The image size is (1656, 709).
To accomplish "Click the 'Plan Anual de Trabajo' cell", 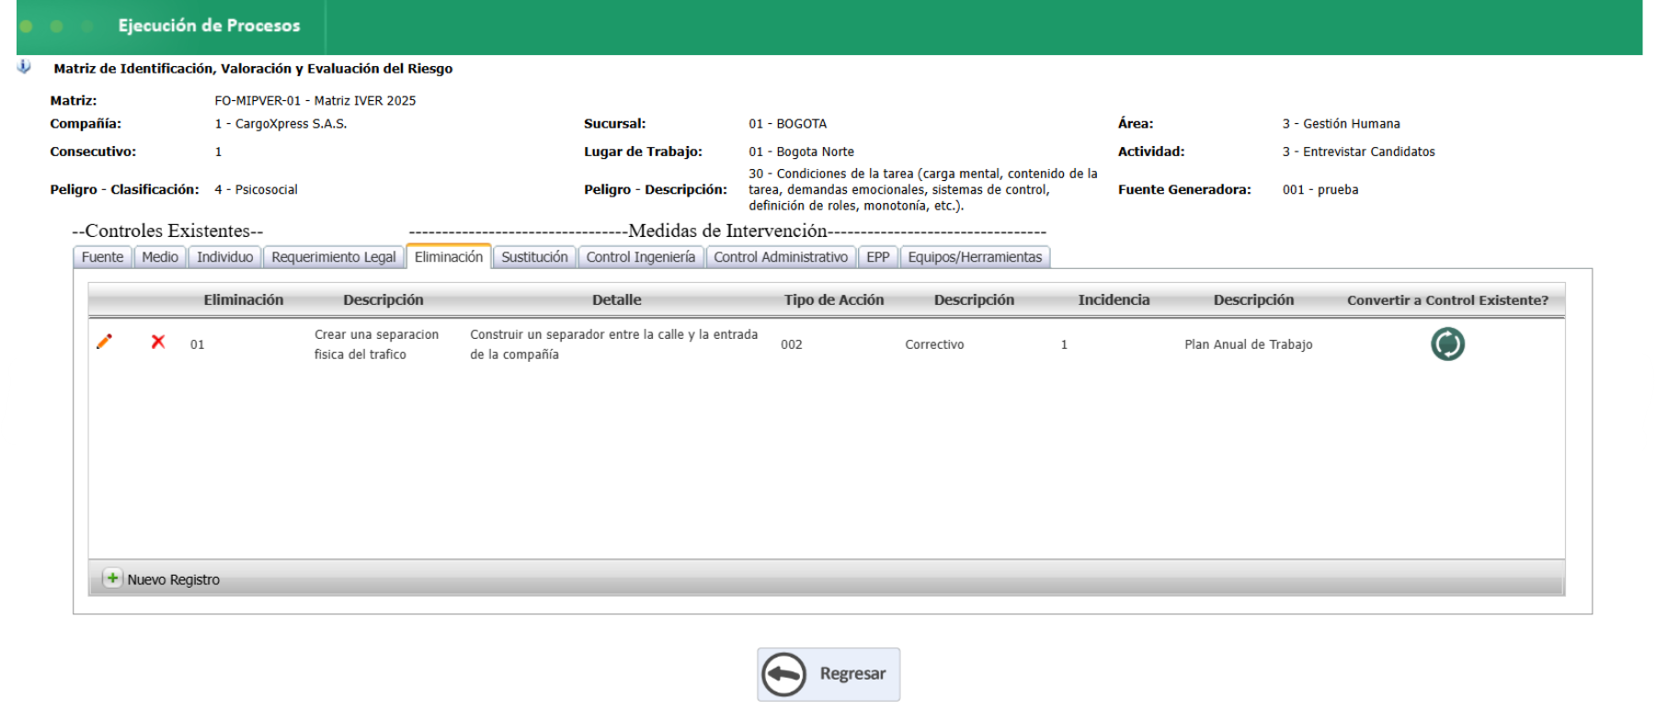I will click(x=1249, y=344).
